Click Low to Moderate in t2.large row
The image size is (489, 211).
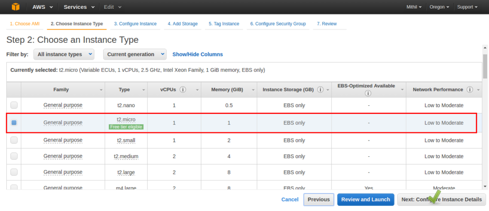pyautogui.click(x=444, y=172)
